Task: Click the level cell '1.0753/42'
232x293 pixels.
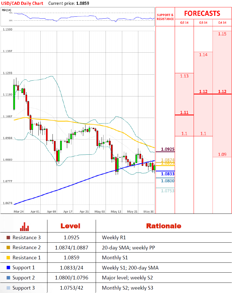Action: (71, 288)
